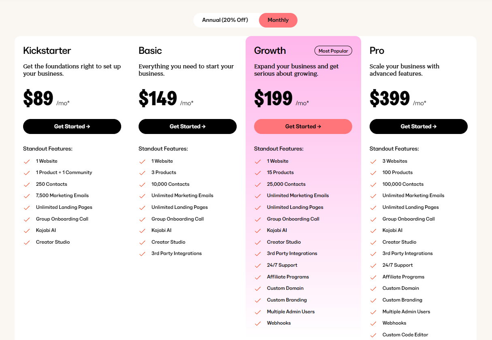492x340 pixels.
Task: Click checkmark next to Pro 3 Websites
Action: [x=373, y=161]
